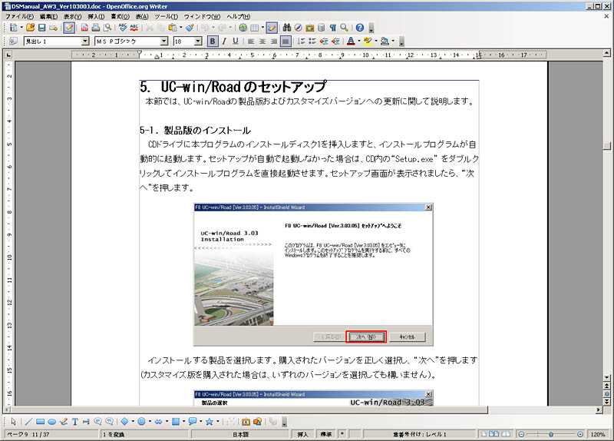Open font name dropdown MS Pゴシック
Screen dimensions: 614x441
tap(163, 41)
